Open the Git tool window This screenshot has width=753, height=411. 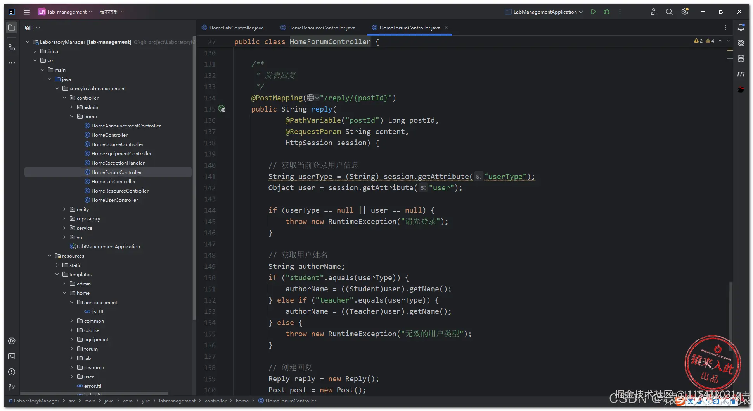[12, 387]
